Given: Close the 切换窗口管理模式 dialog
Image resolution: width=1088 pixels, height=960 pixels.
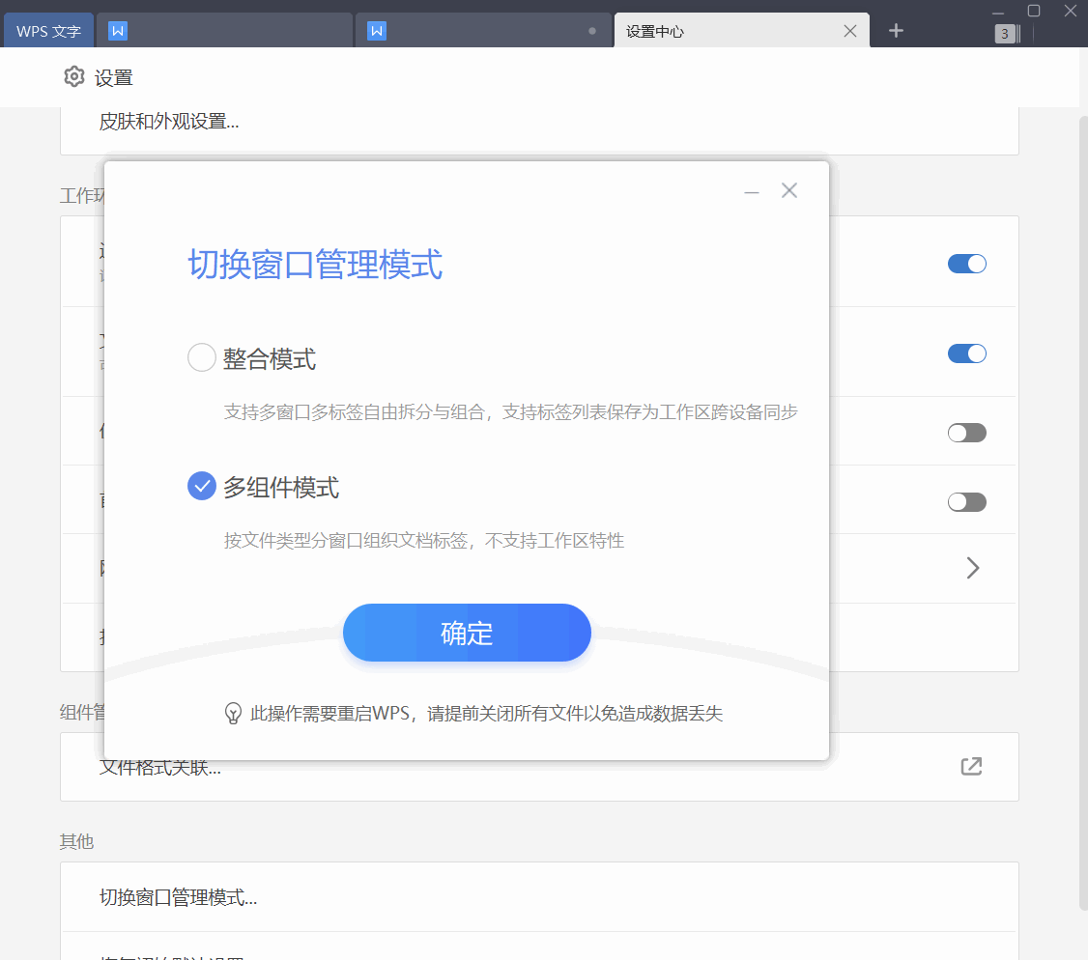Looking at the screenshot, I should pos(788,191).
